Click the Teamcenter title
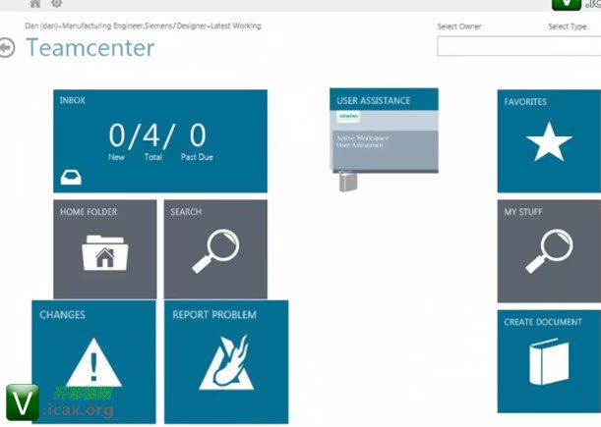This screenshot has height=427, width=601. tap(90, 48)
